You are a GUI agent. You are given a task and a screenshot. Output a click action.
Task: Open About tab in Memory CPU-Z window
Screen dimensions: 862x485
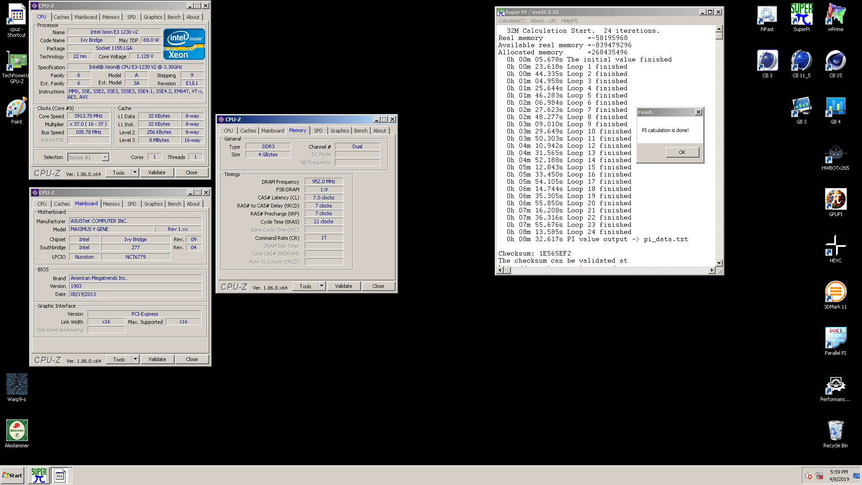point(380,131)
